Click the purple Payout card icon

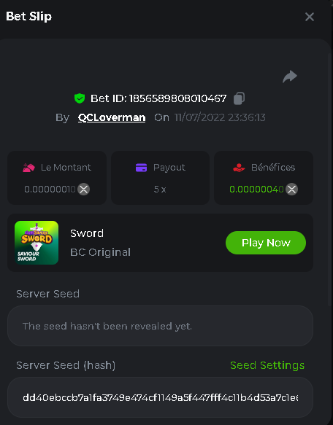(141, 168)
